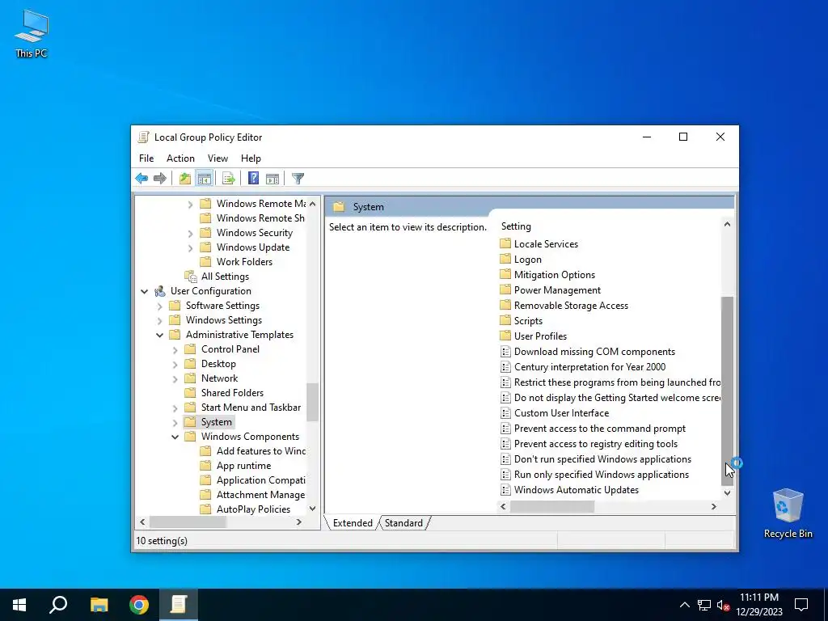The height and width of the screenshot is (621, 828).
Task: Collapse the Windows Components node
Action: click(175, 437)
